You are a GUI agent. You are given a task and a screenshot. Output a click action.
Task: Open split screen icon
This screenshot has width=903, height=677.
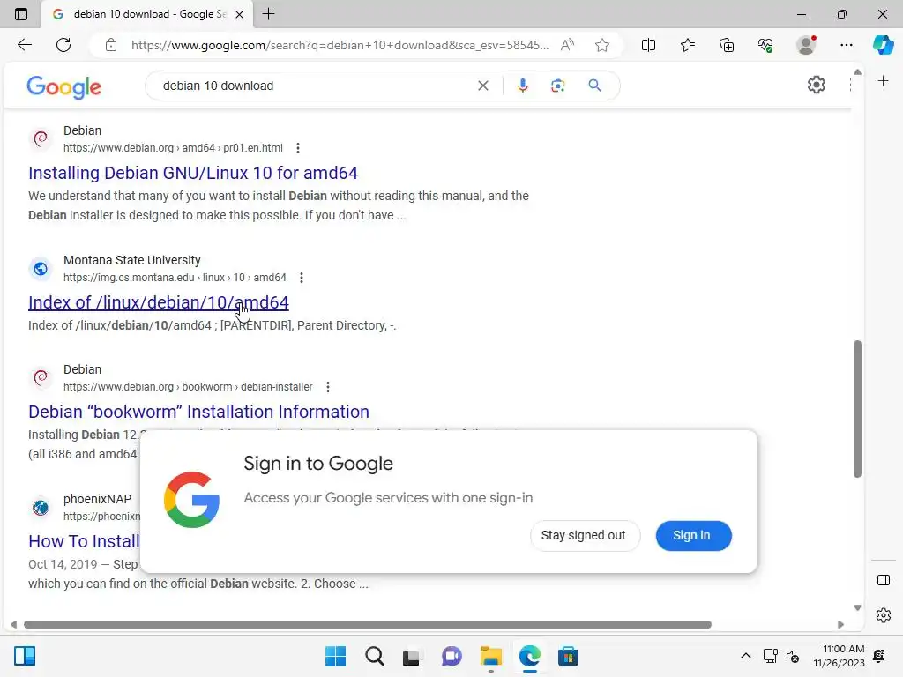648,45
